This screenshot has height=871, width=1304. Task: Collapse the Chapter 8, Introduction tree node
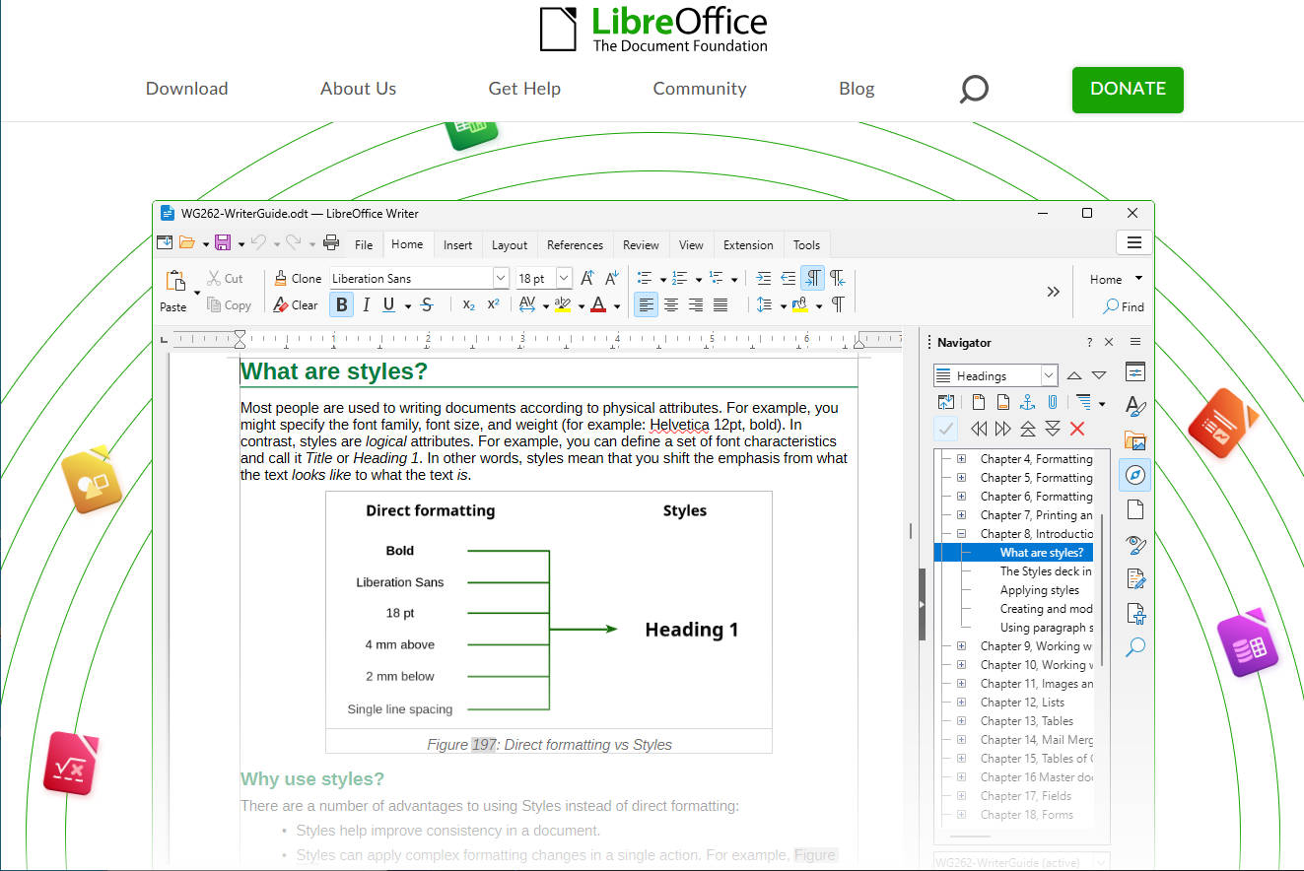[x=962, y=534]
